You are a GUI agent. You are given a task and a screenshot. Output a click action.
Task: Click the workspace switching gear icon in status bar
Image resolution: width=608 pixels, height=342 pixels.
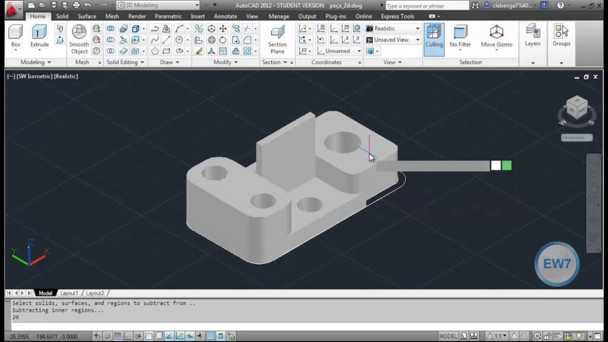(537, 336)
